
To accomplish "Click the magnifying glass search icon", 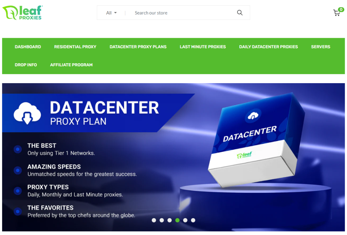I will click(240, 13).
